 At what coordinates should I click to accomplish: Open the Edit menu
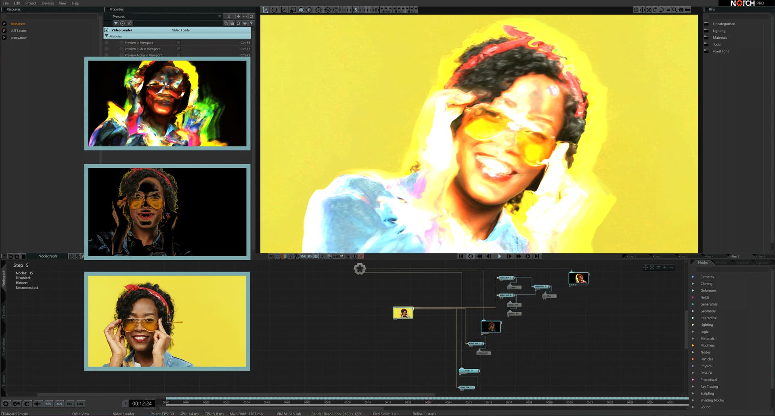point(17,3)
